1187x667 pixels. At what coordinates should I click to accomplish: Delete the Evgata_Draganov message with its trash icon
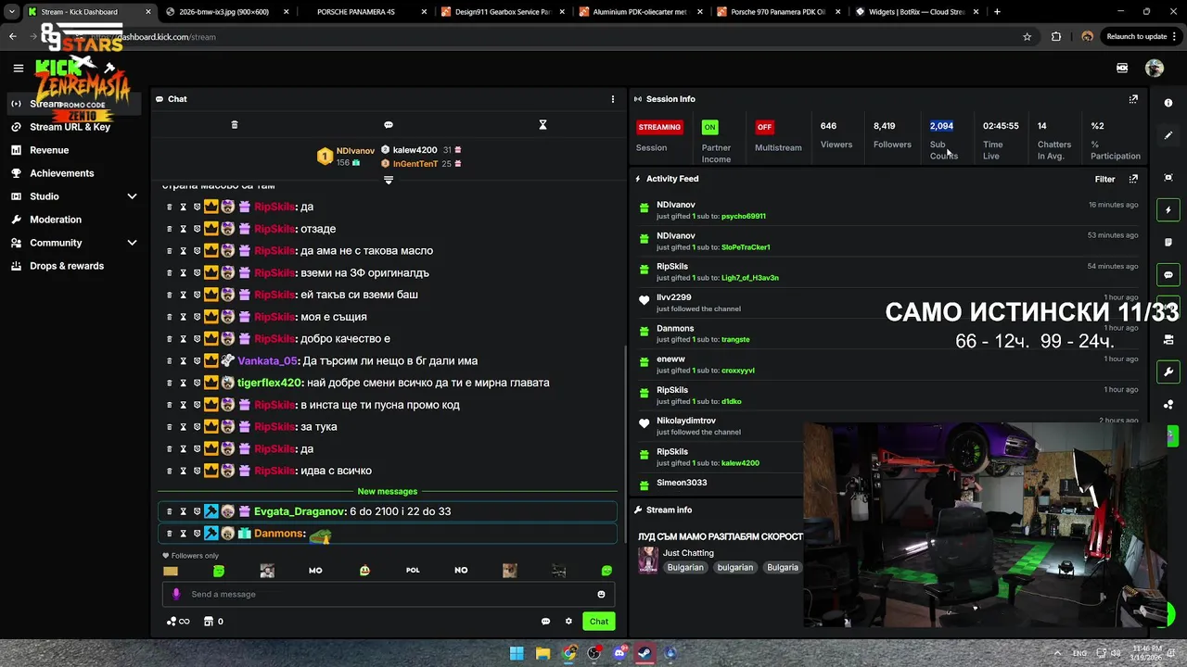pos(169,511)
